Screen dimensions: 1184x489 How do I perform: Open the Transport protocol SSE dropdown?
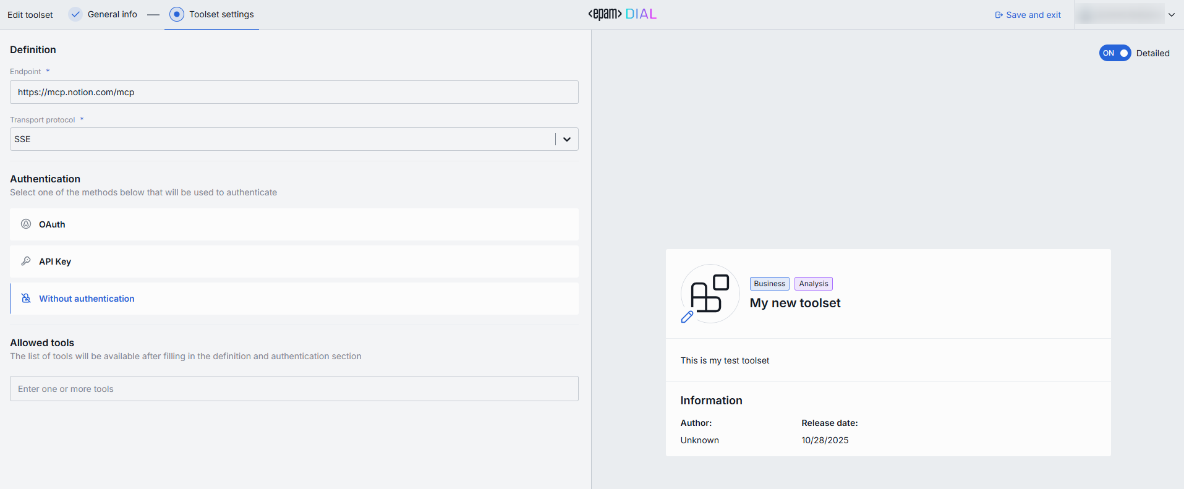[282, 139]
